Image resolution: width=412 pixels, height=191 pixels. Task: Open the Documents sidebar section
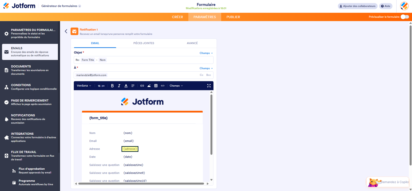pos(30,70)
